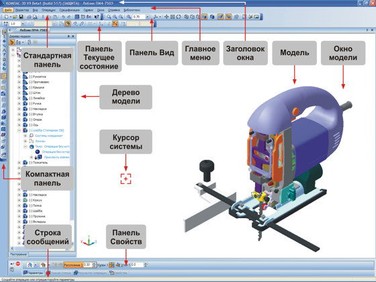The image size is (376, 282).
Task: Click the Лобзик ПМ4-7503 document tab
Action: (31, 30)
